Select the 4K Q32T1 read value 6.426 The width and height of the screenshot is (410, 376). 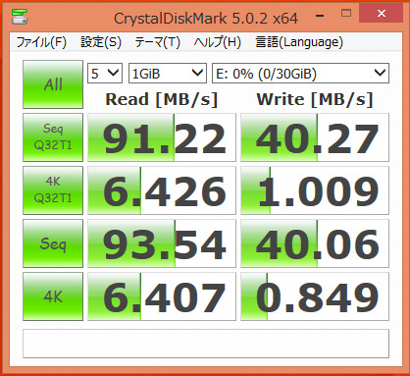click(x=162, y=190)
